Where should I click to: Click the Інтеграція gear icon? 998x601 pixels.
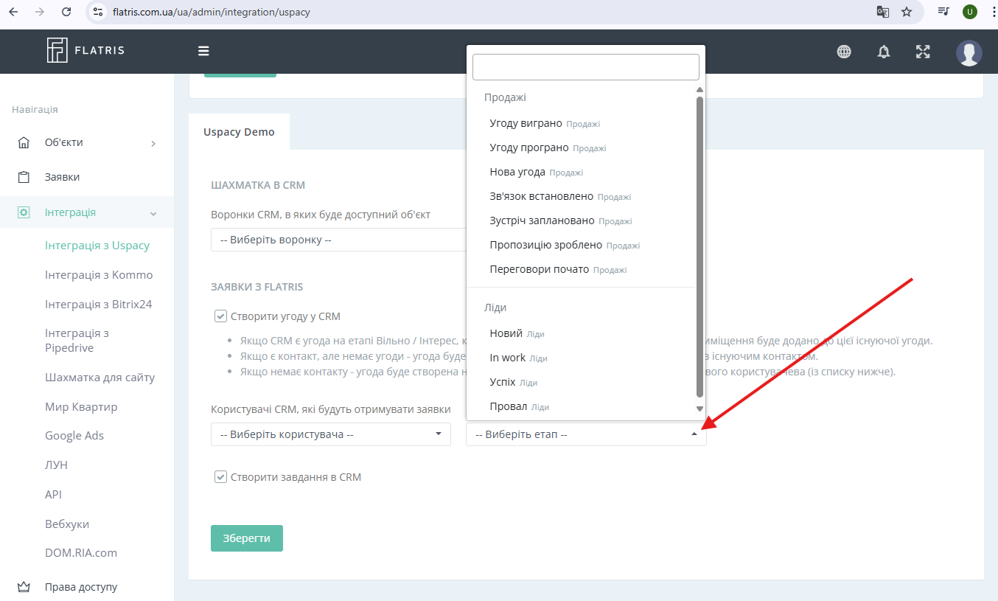24,212
